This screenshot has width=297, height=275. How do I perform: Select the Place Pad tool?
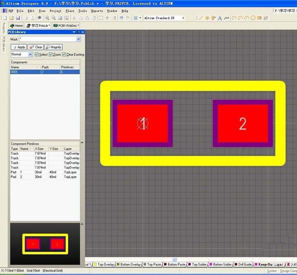click(207, 18)
